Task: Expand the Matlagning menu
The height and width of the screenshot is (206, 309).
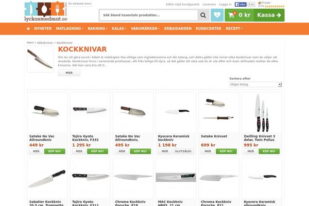Action: click(x=70, y=29)
